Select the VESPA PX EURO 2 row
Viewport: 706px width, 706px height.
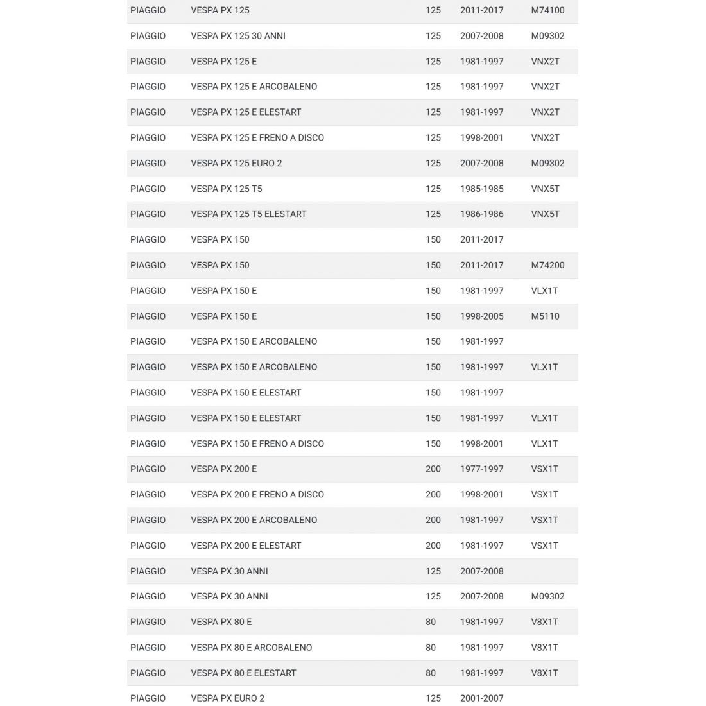[x=227, y=698]
